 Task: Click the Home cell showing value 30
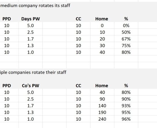(102, 45)
